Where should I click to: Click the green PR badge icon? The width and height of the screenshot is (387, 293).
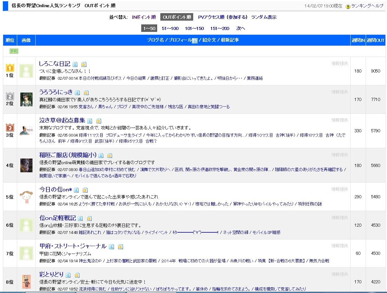tap(14, 51)
